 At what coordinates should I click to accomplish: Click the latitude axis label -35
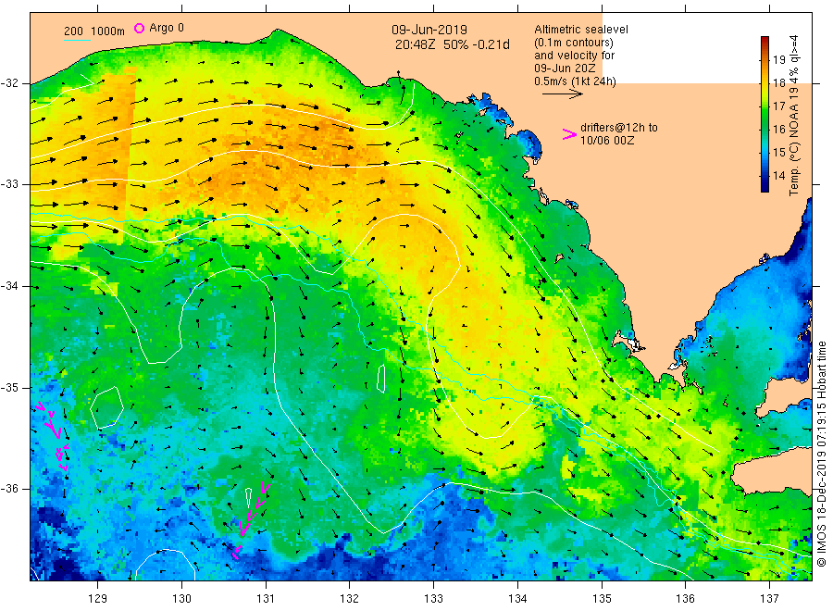[x=9, y=387]
